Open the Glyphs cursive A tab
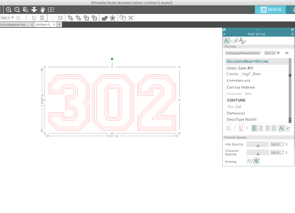295x213 pixels. point(235,41)
